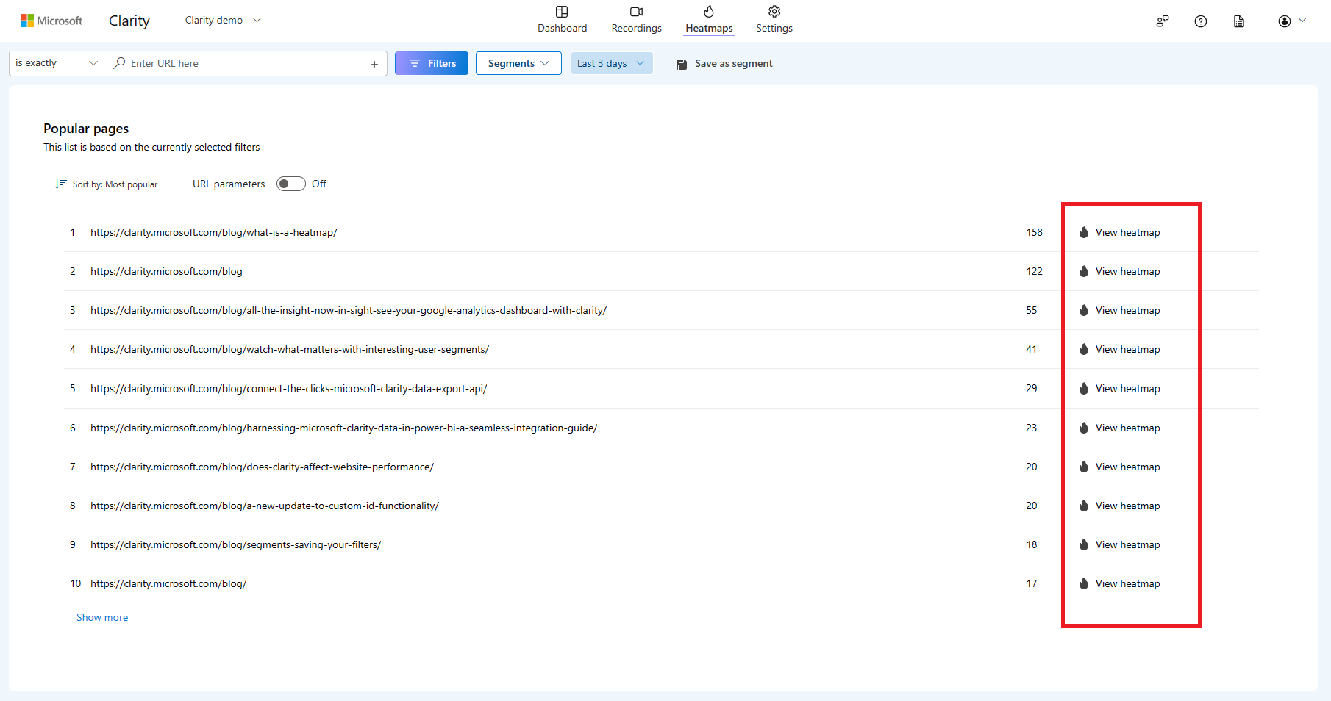Open the Filters panel
Image resolution: width=1331 pixels, height=701 pixels.
click(x=431, y=63)
